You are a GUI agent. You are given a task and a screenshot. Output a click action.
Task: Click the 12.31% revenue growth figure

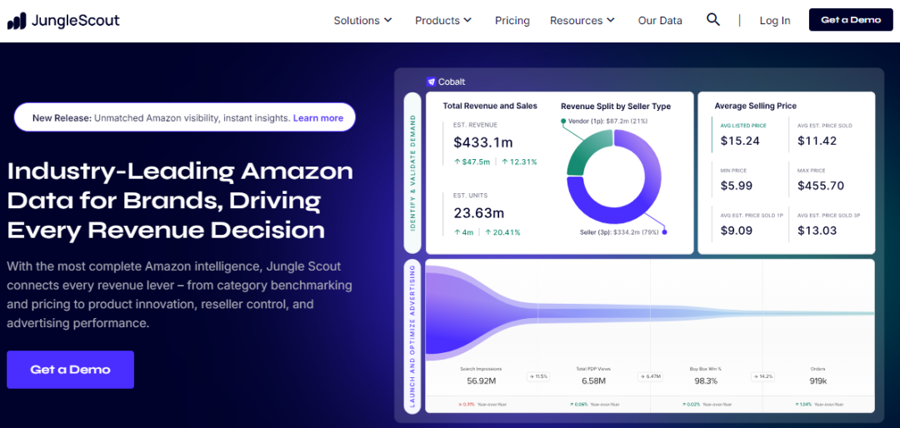(519, 162)
